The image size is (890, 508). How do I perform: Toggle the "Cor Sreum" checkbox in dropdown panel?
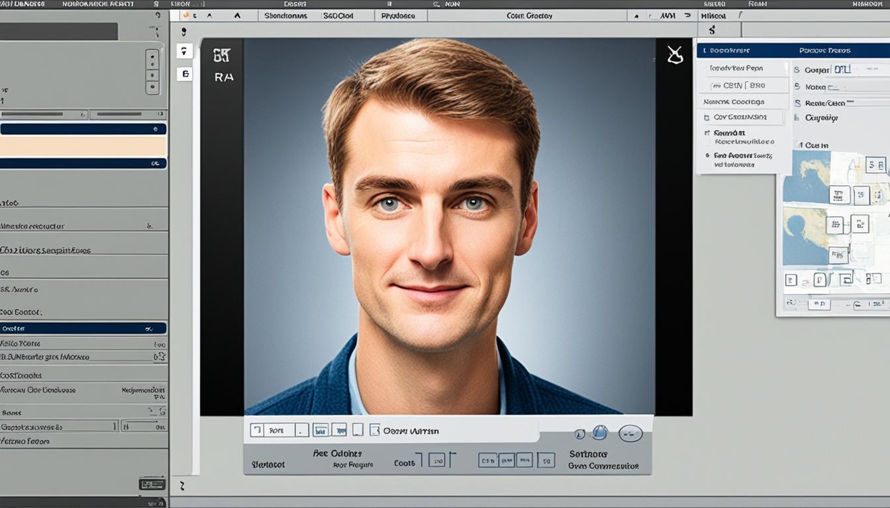(x=706, y=117)
